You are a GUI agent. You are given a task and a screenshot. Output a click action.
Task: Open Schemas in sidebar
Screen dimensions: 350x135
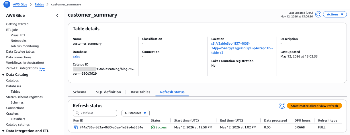tap(17, 102)
